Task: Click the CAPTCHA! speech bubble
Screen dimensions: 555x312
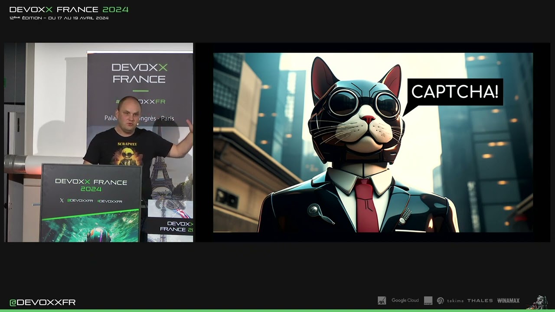Action: [x=454, y=92]
